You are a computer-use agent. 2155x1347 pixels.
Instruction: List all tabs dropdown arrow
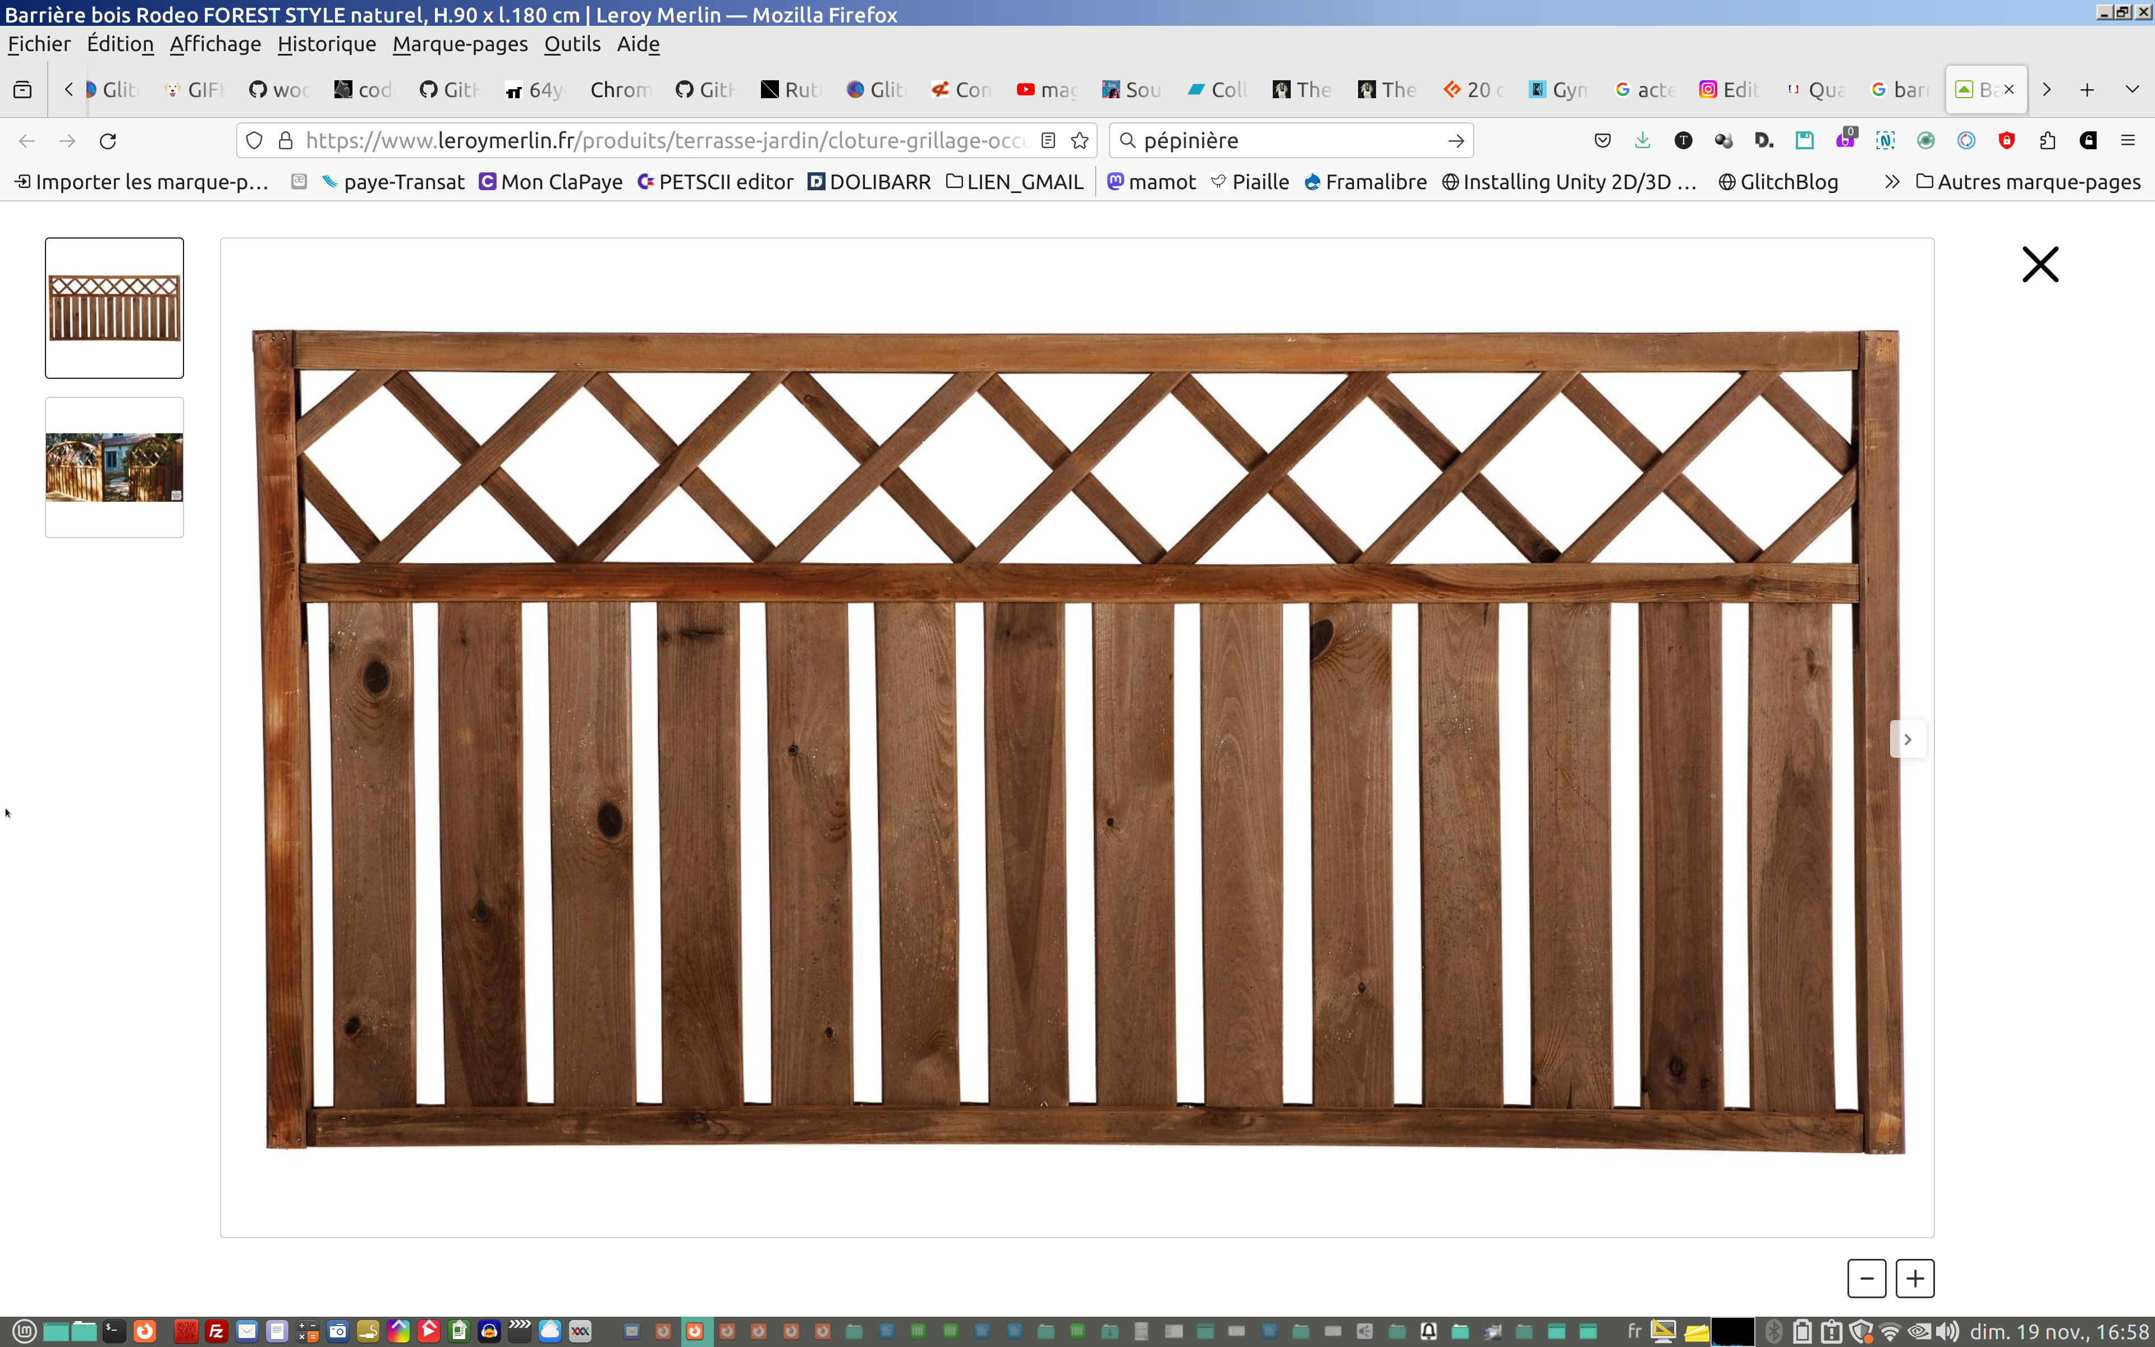click(x=2132, y=89)
